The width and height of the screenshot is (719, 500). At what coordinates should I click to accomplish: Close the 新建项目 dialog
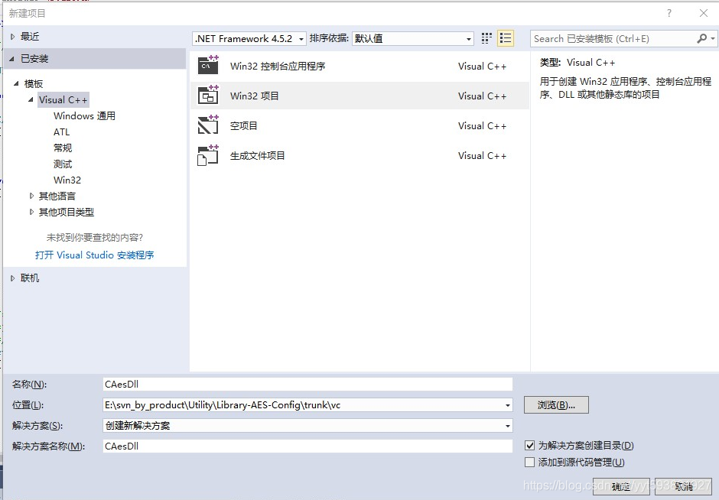click(704, 13)
